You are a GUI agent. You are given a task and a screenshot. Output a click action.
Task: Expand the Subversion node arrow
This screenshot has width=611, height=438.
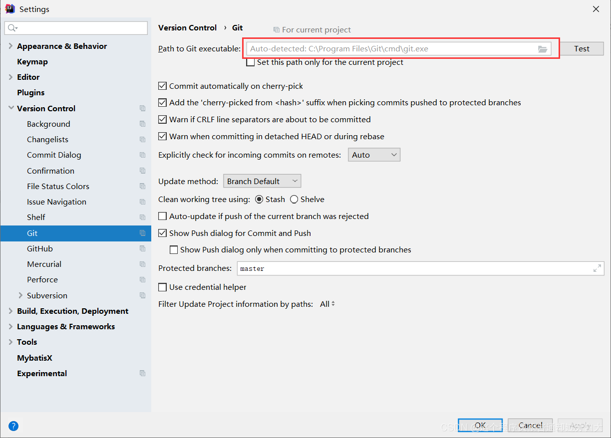pyautogui.click(x=20, y=295)
